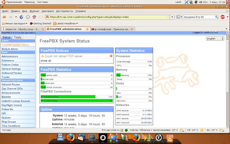Open the list-all-tabs arrow on tab bar

pos(226,29)
